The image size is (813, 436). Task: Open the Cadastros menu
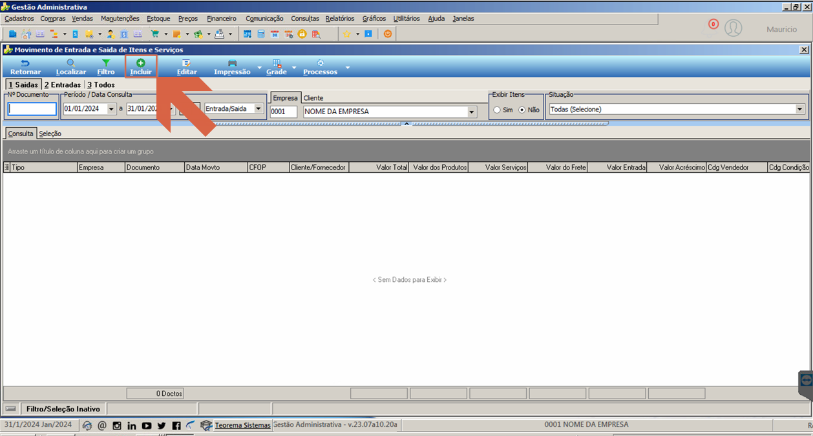coord(19,19)
